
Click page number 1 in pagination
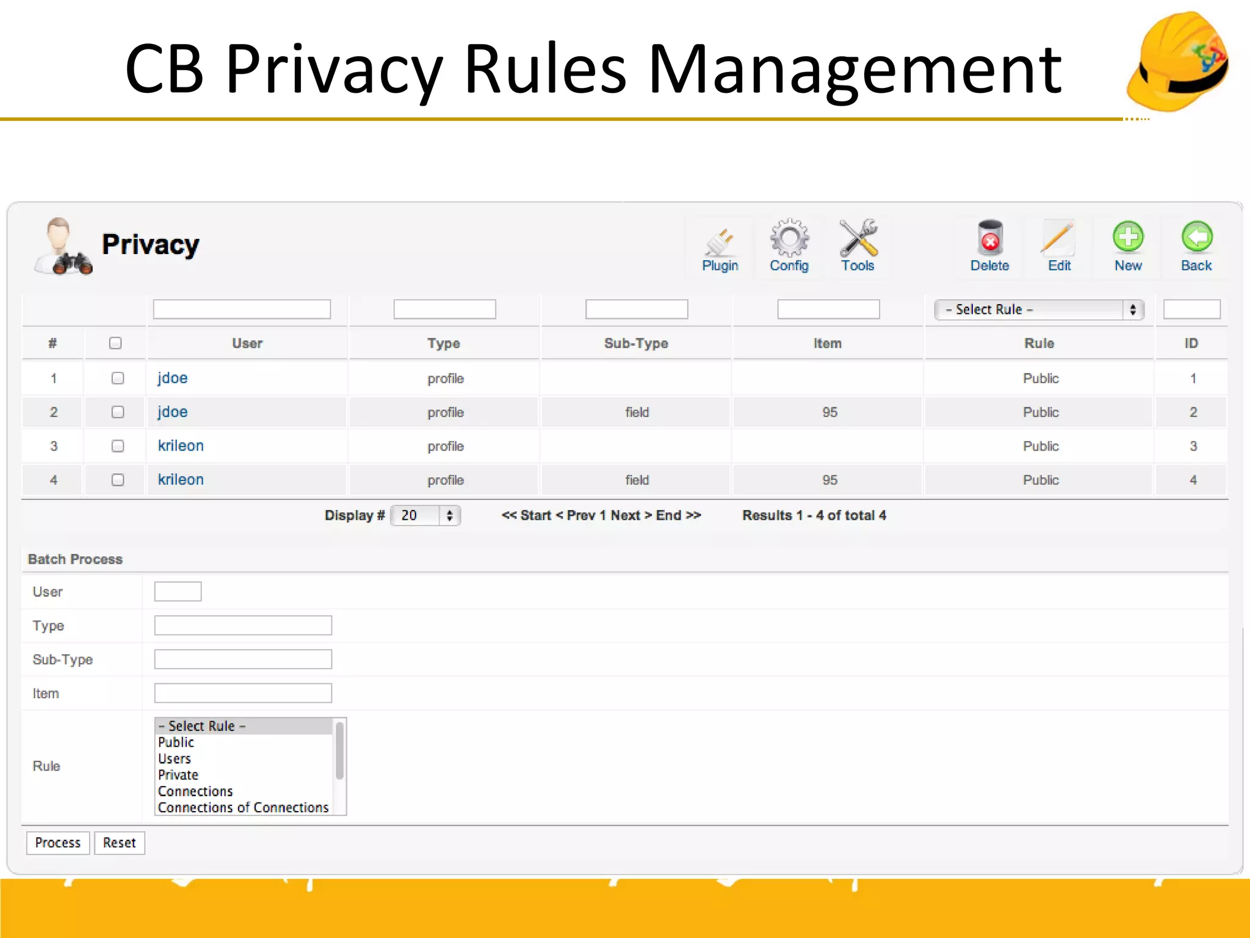(602, 515)
